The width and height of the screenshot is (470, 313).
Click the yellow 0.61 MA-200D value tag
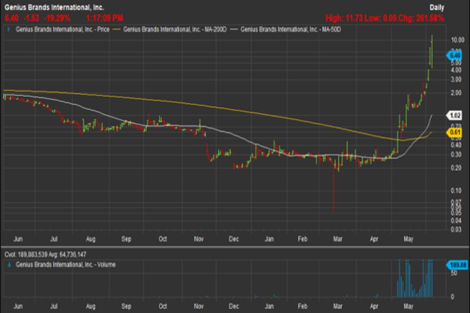[455, 132]
